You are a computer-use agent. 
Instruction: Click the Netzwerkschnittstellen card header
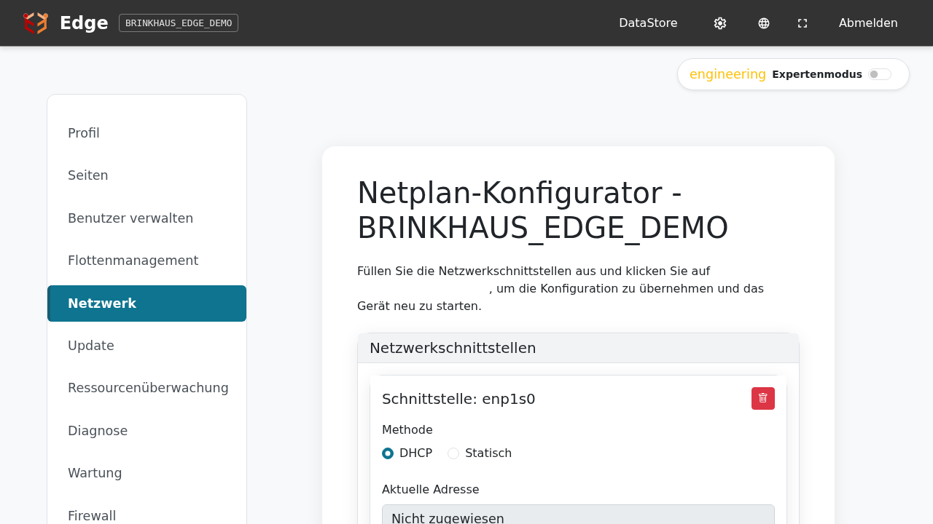[578, 348]
